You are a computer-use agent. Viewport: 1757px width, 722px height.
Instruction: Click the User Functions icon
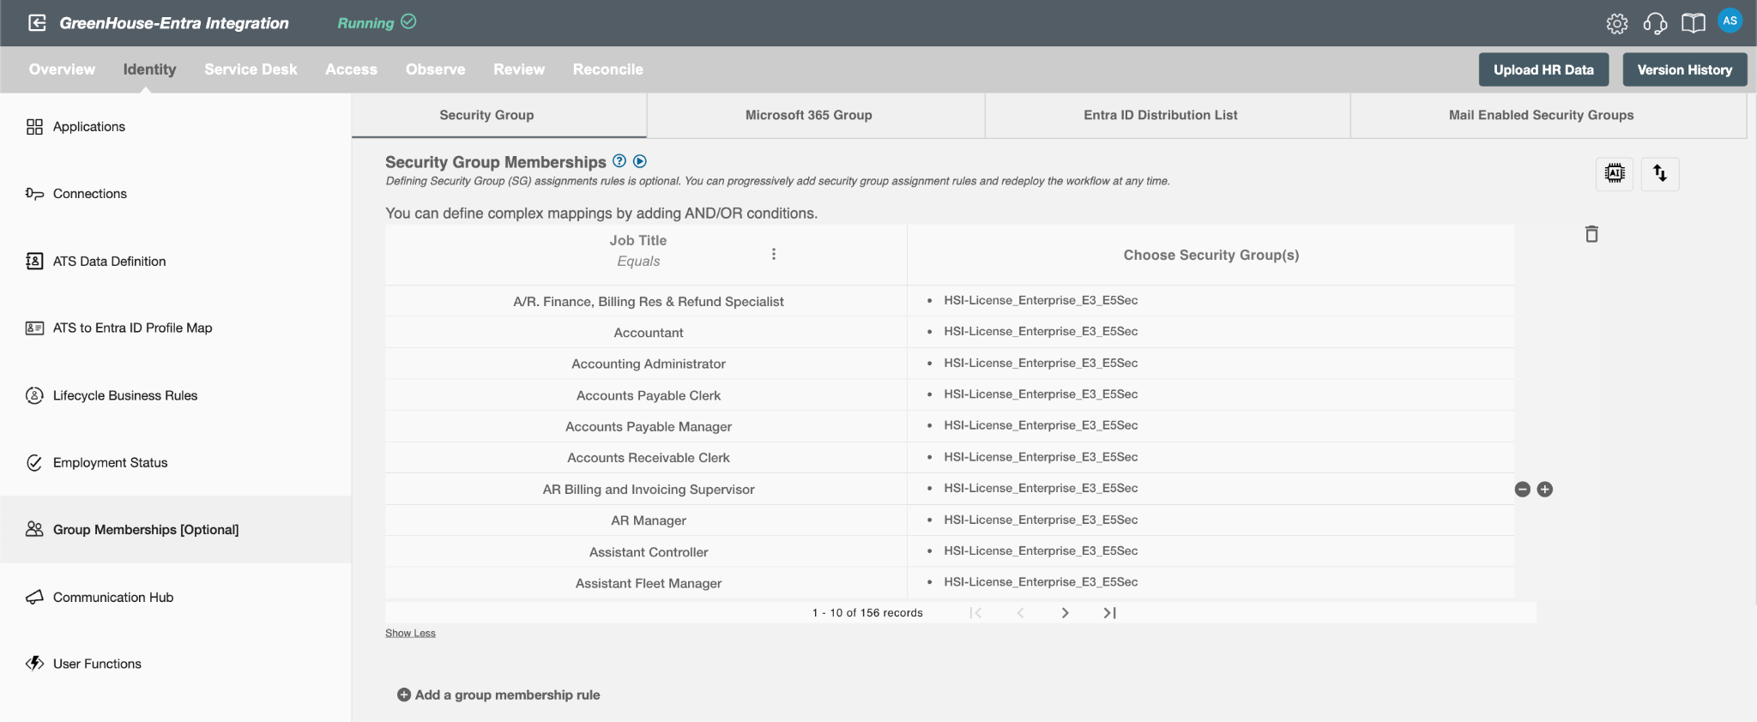(34, 664)
